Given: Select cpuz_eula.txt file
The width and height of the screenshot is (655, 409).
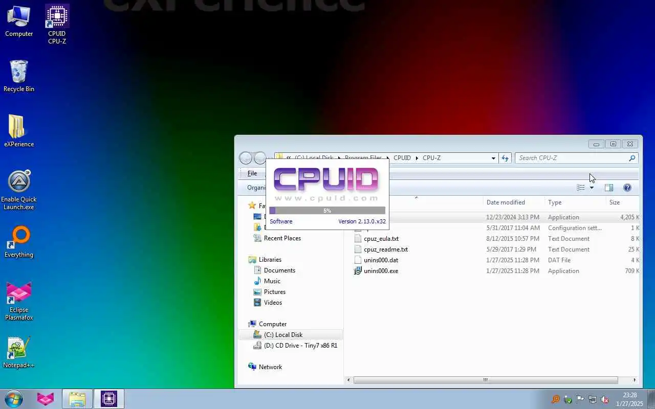Looking at the screenshot, I should click(x=381, y=239).
